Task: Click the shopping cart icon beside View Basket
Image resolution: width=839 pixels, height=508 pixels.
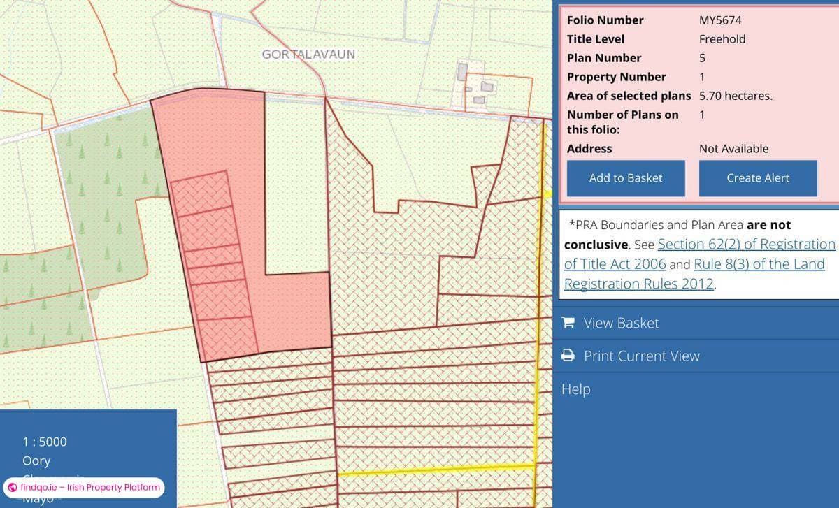Action: [568, 323]
